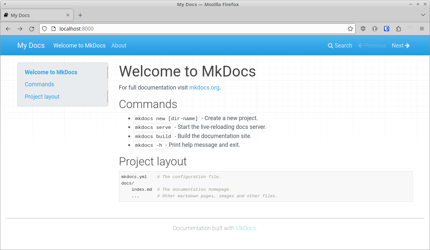
Task: Click 'Build the documentation site.' text
Action: pos(215,136)
